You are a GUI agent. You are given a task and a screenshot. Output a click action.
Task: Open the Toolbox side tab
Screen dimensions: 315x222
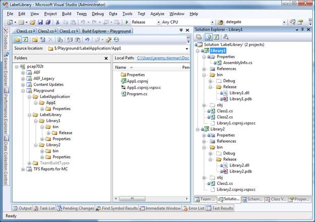(x=6, y=39)
